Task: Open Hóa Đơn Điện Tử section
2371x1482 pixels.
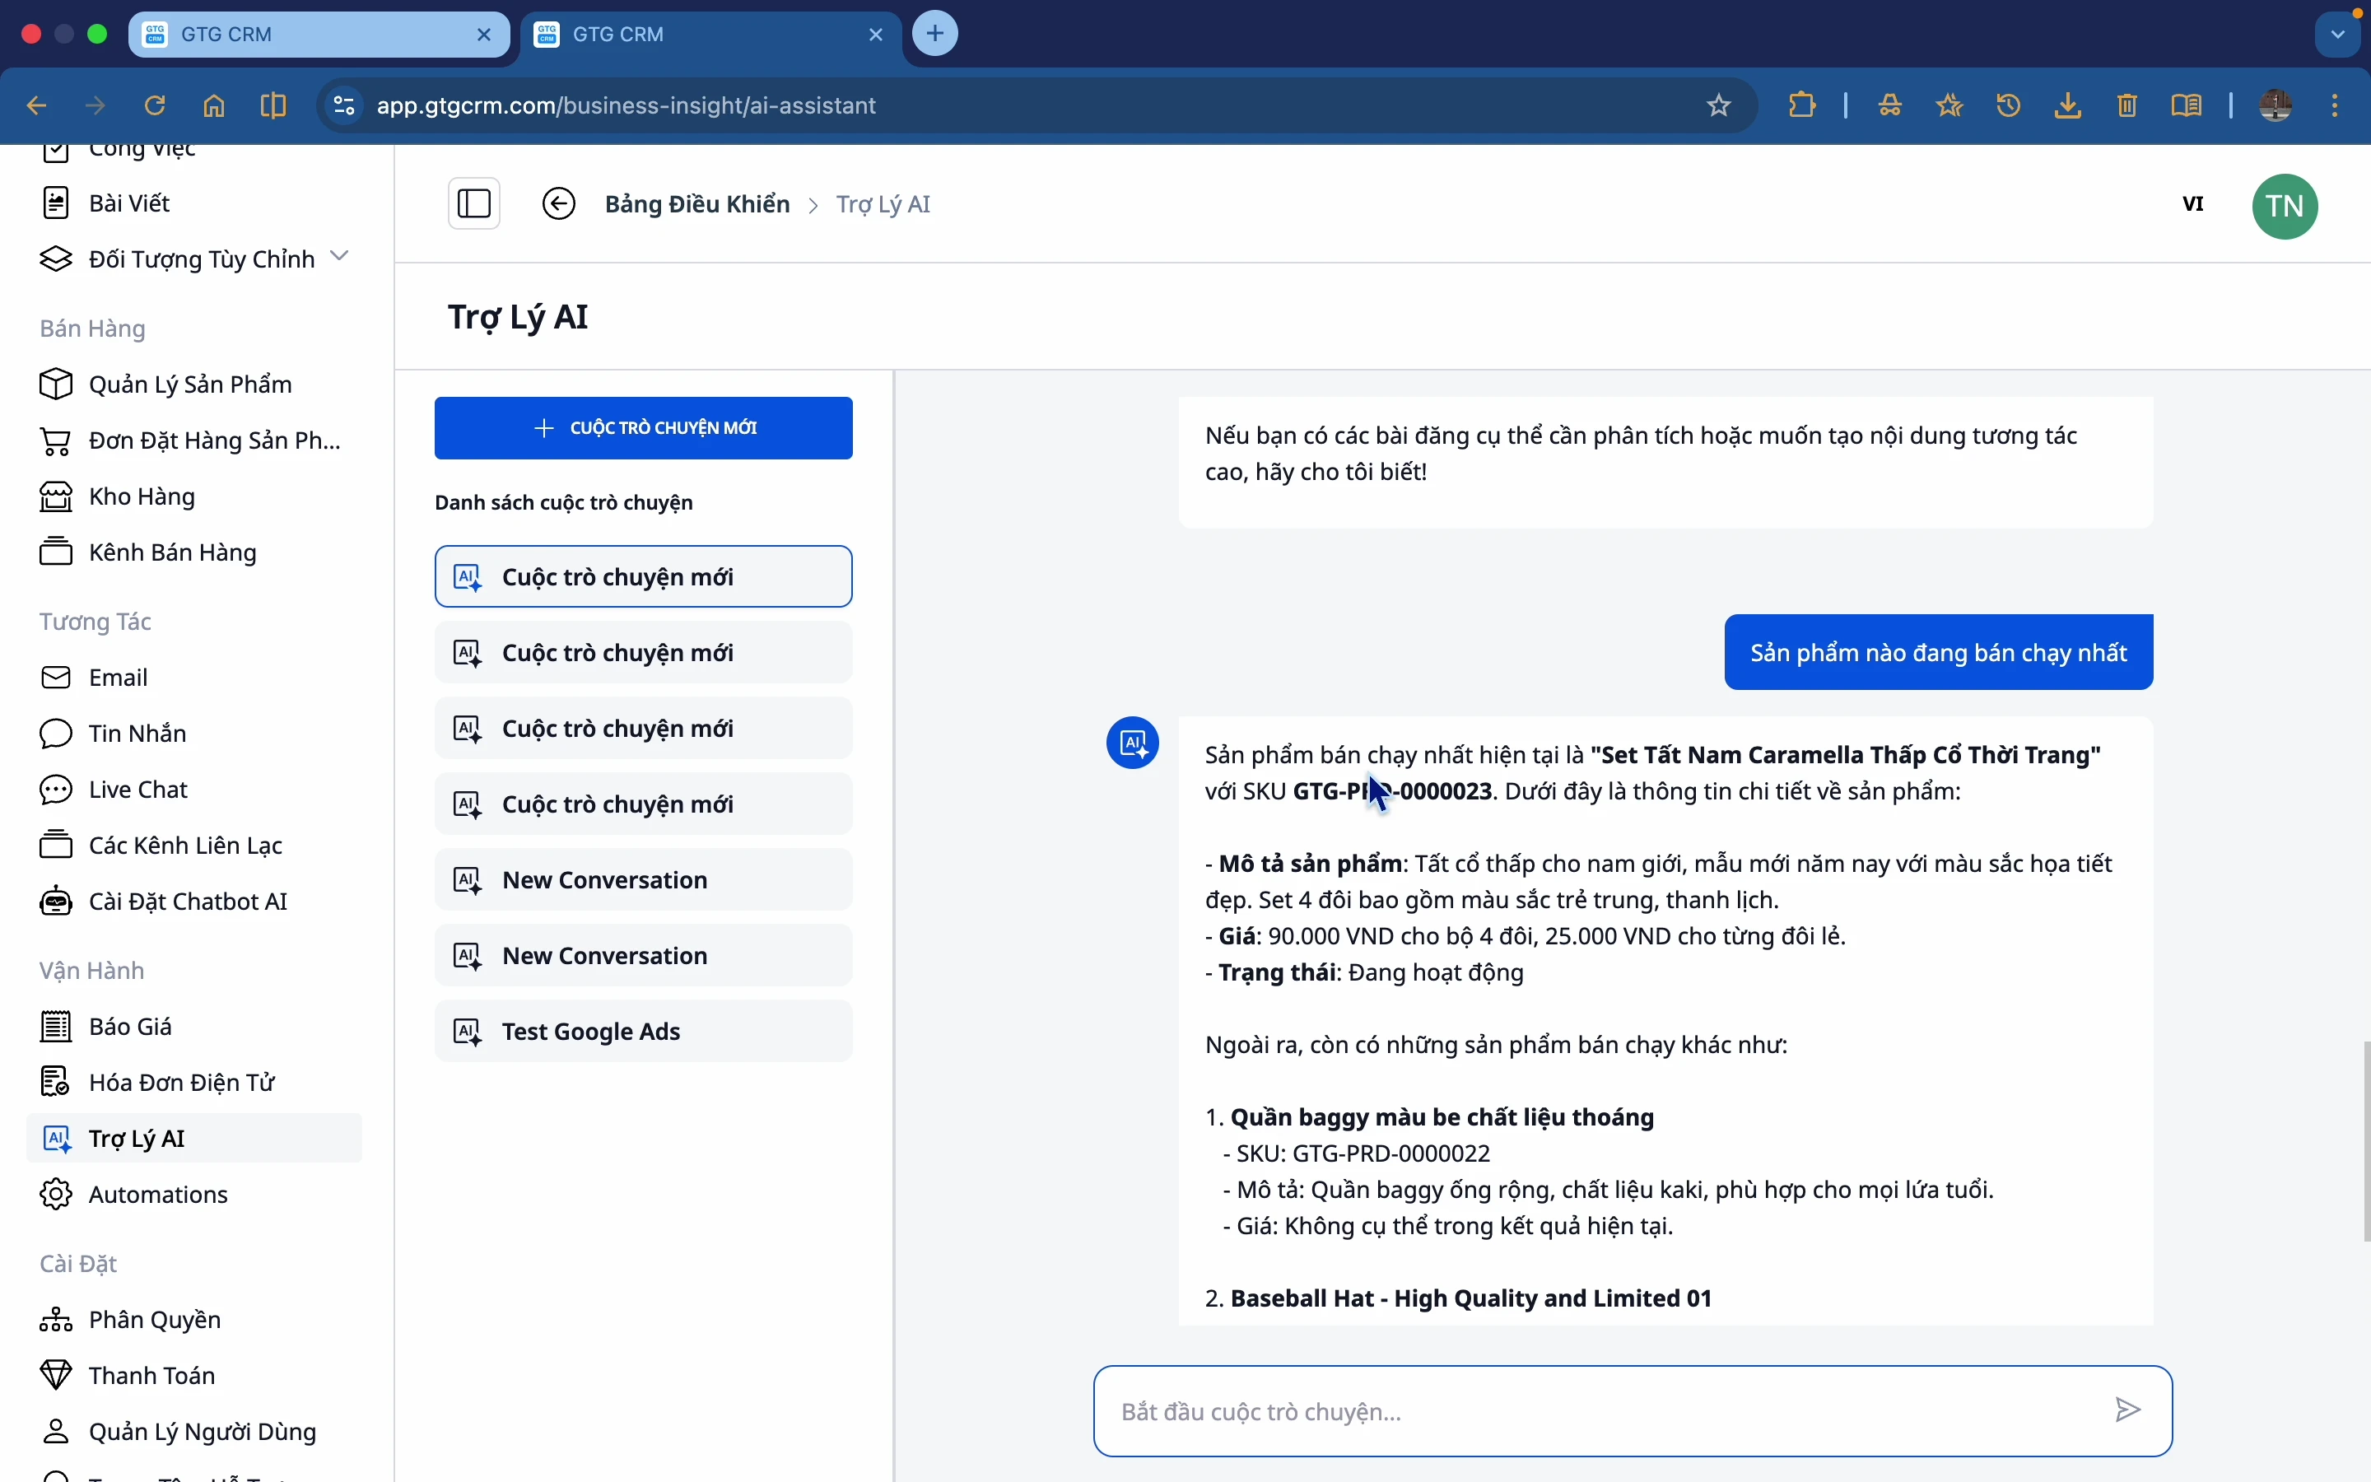Action: pos(181,1081)
